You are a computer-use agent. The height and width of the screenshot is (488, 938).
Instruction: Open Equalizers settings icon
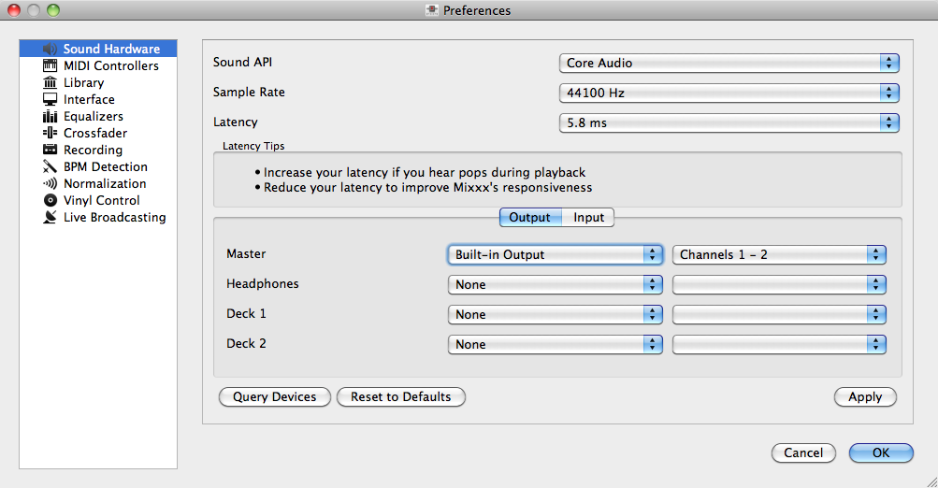point(51,117)
